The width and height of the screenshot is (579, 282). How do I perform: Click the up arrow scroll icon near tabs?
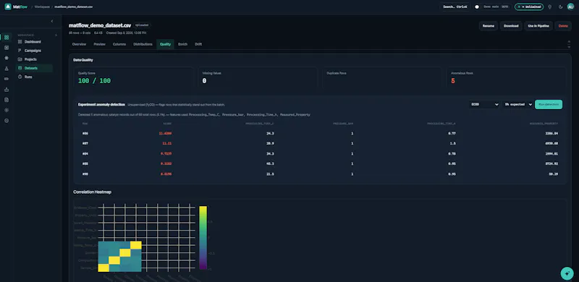click(x=569, y=42)
